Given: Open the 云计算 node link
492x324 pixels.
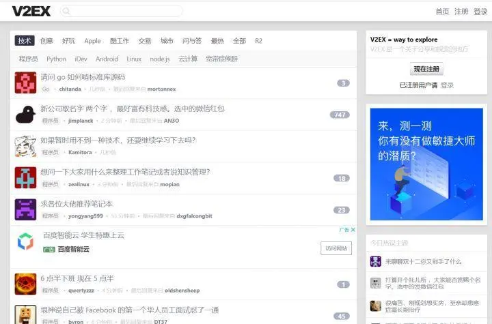Looking at the screenshot, I should click(188, 59).
